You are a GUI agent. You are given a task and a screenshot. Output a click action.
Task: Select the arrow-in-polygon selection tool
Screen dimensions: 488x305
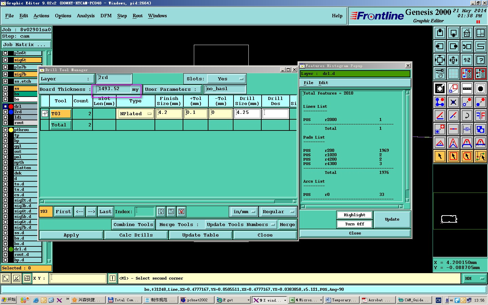467,156
